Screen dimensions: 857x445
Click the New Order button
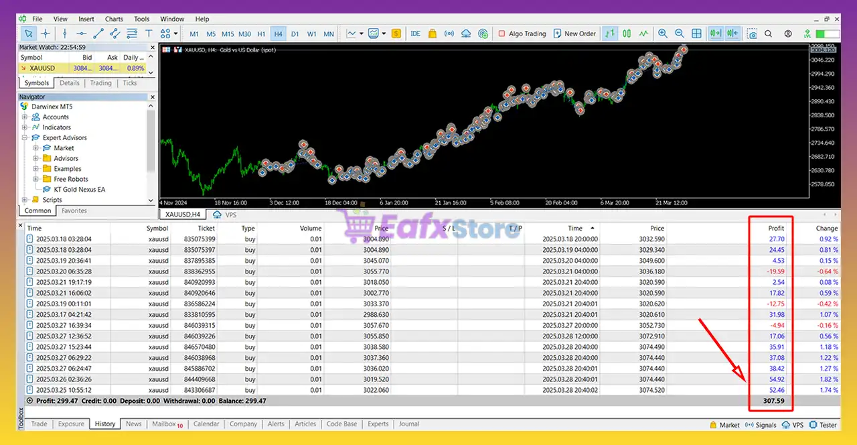pos(574,34)
